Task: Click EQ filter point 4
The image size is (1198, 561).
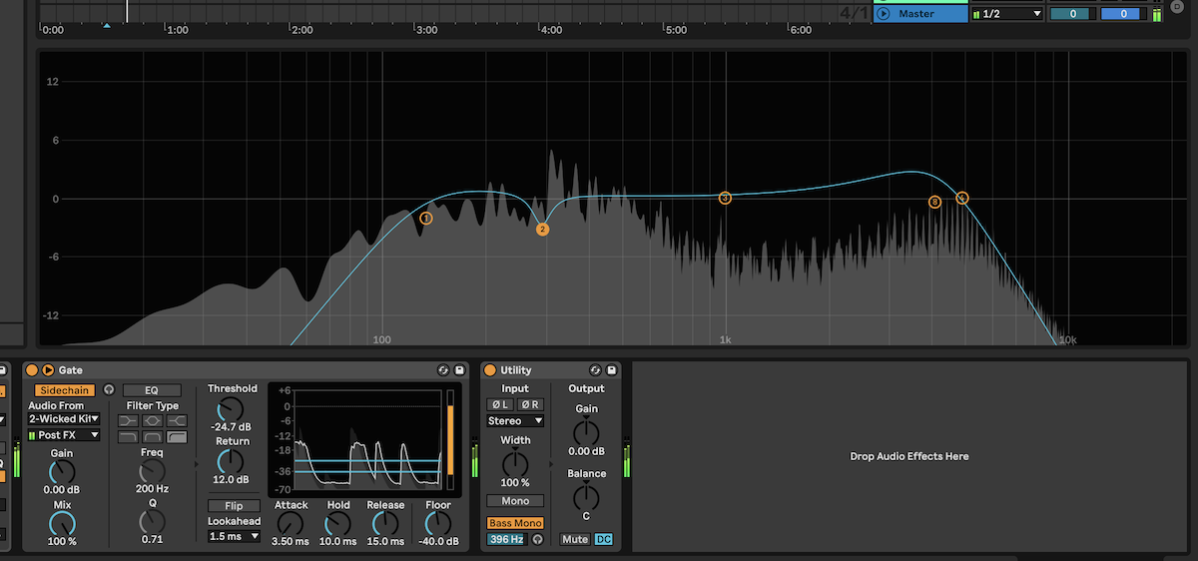Action: pyautogui.click(x=962, y=198)
